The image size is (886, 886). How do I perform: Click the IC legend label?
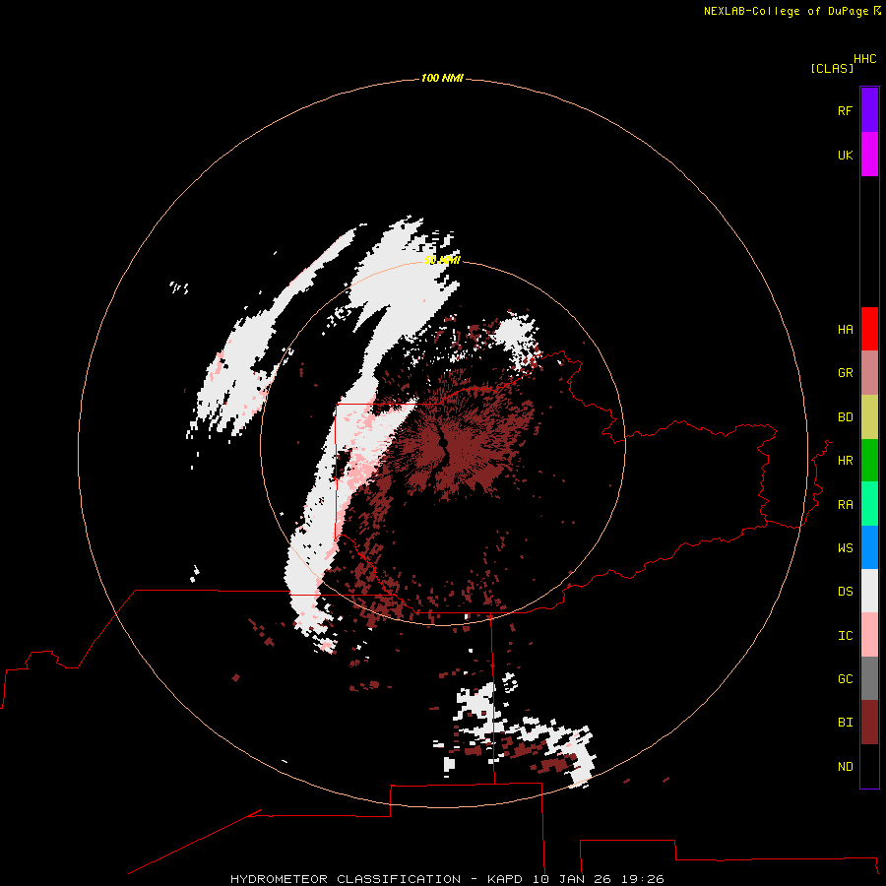click(845, 636)
